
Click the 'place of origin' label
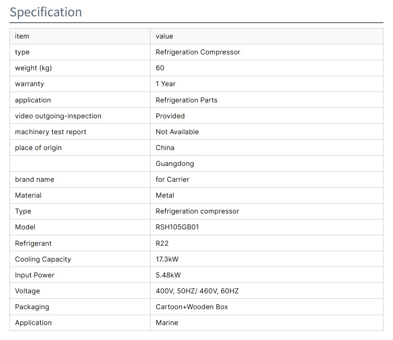tap(38, 148)
